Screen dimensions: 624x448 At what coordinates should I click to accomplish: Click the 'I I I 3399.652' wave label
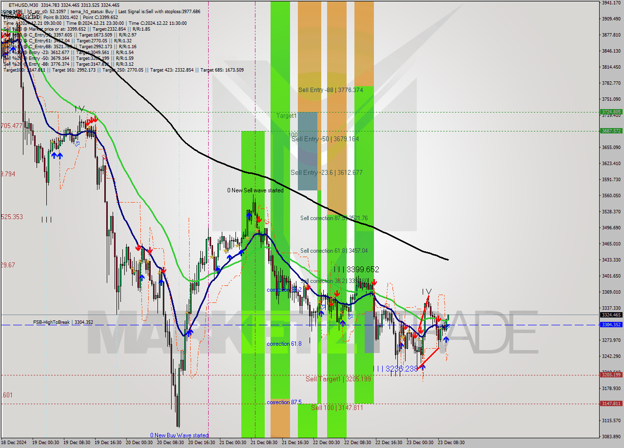356,269
